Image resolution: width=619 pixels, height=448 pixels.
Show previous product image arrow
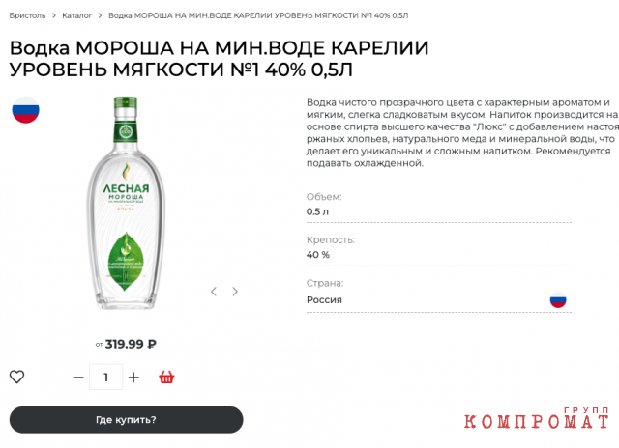click(x=214, y=292)
